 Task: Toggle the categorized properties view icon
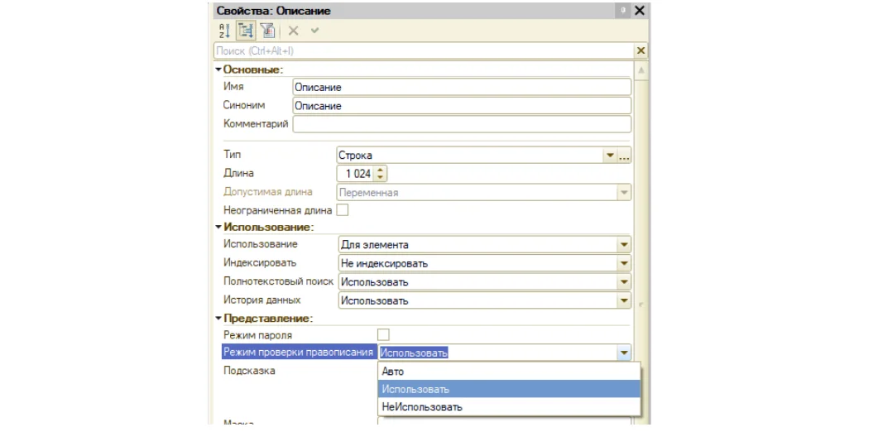245,31
